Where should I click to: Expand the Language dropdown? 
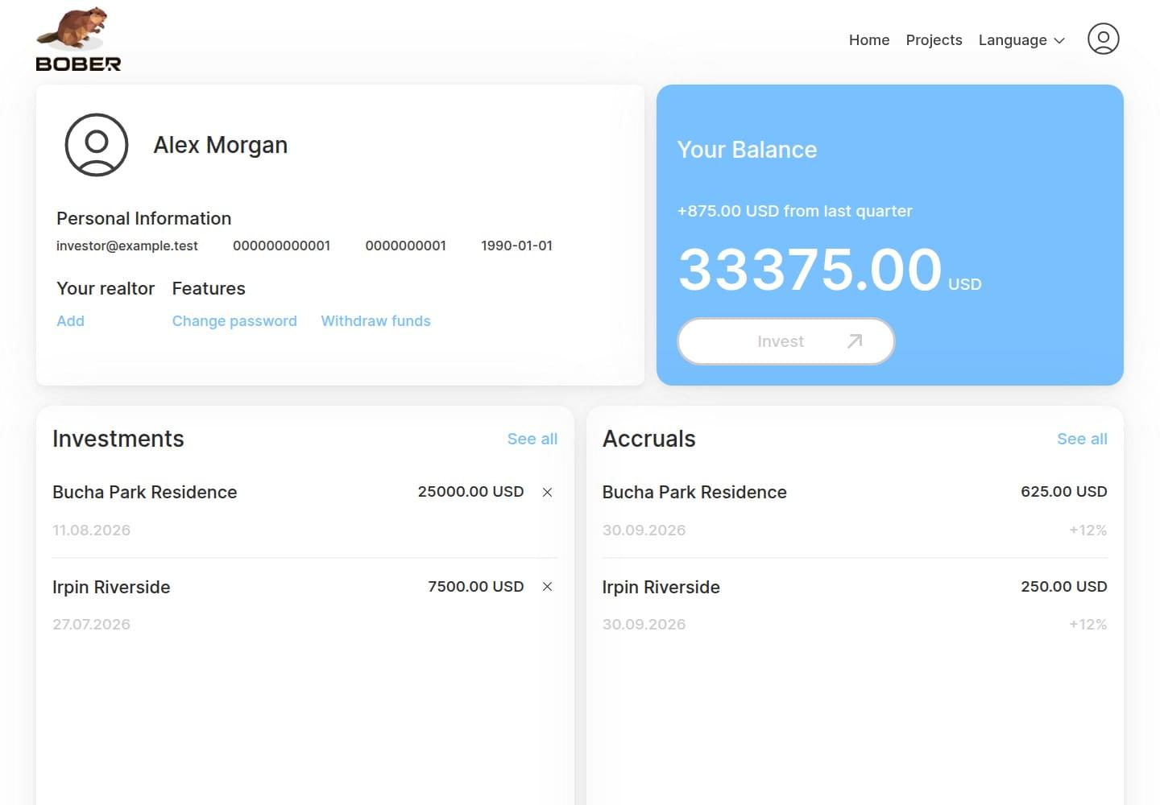[1021, 40]
